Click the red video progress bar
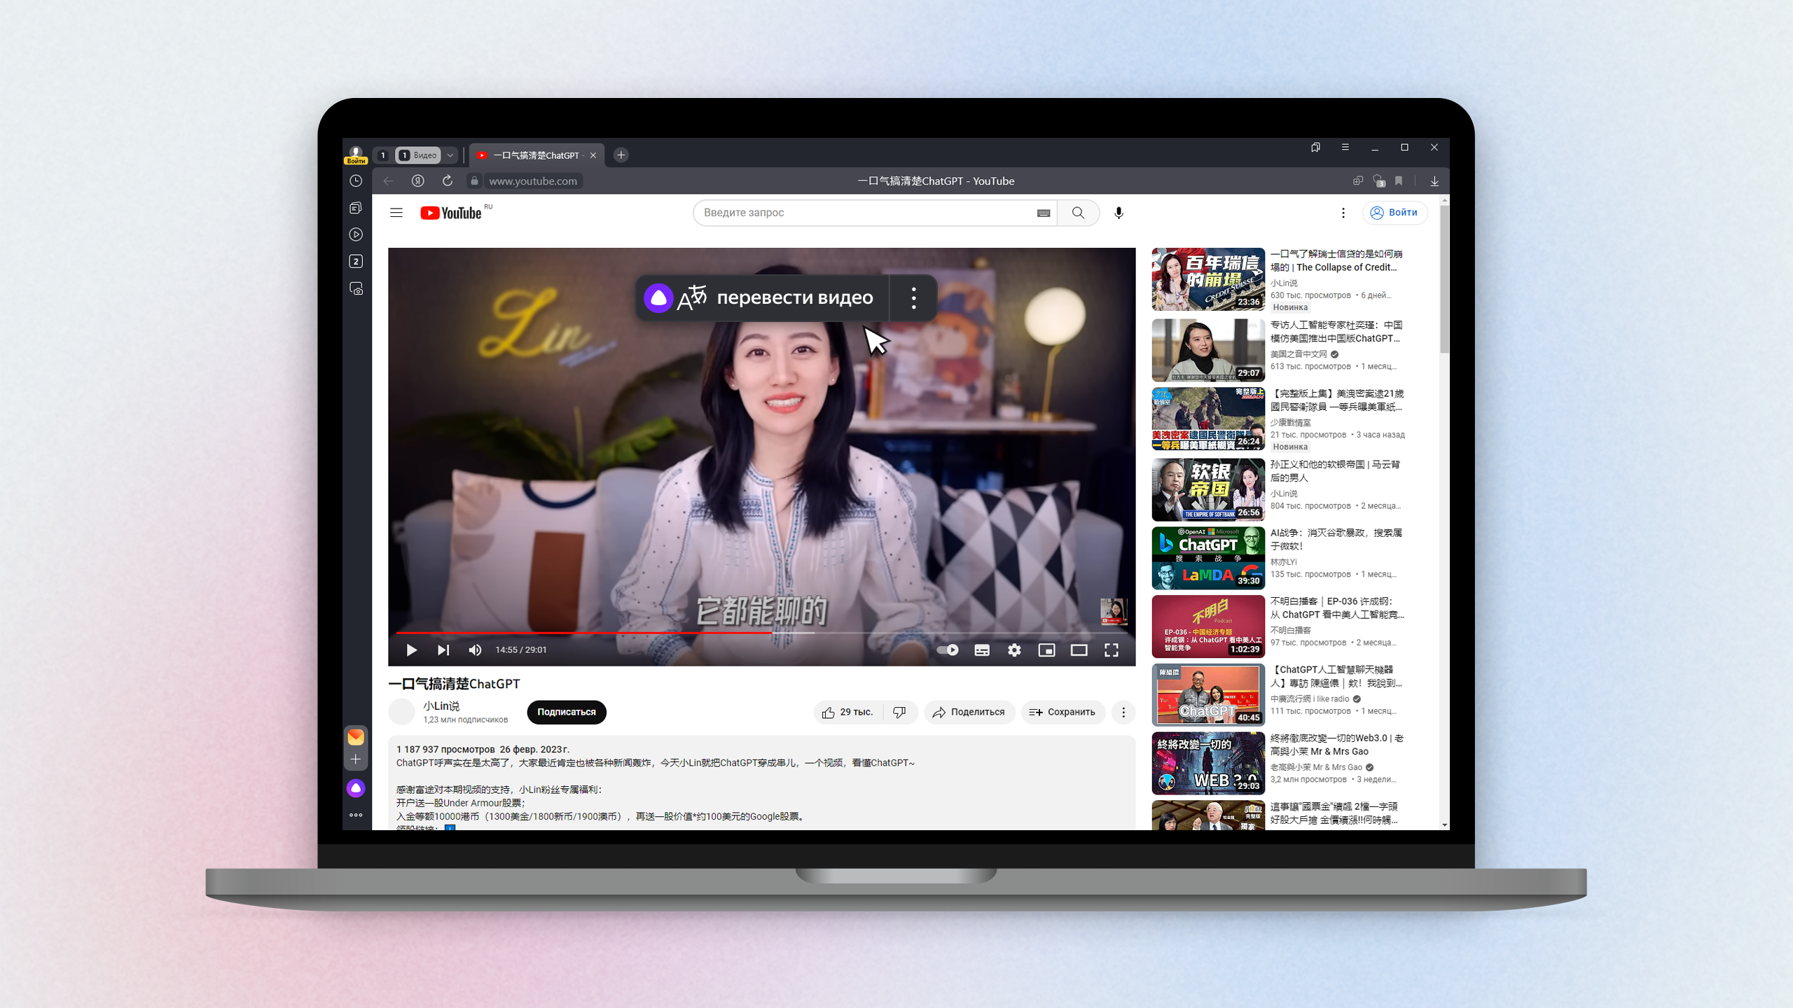The width and height of the screenshot is (1793, 1008). 581,633
